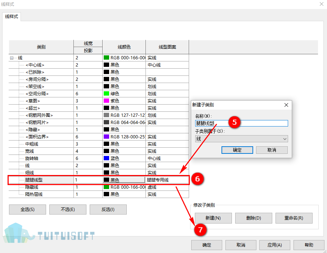Open the 子类别属于 dropdown list

(x=242, y=139)
